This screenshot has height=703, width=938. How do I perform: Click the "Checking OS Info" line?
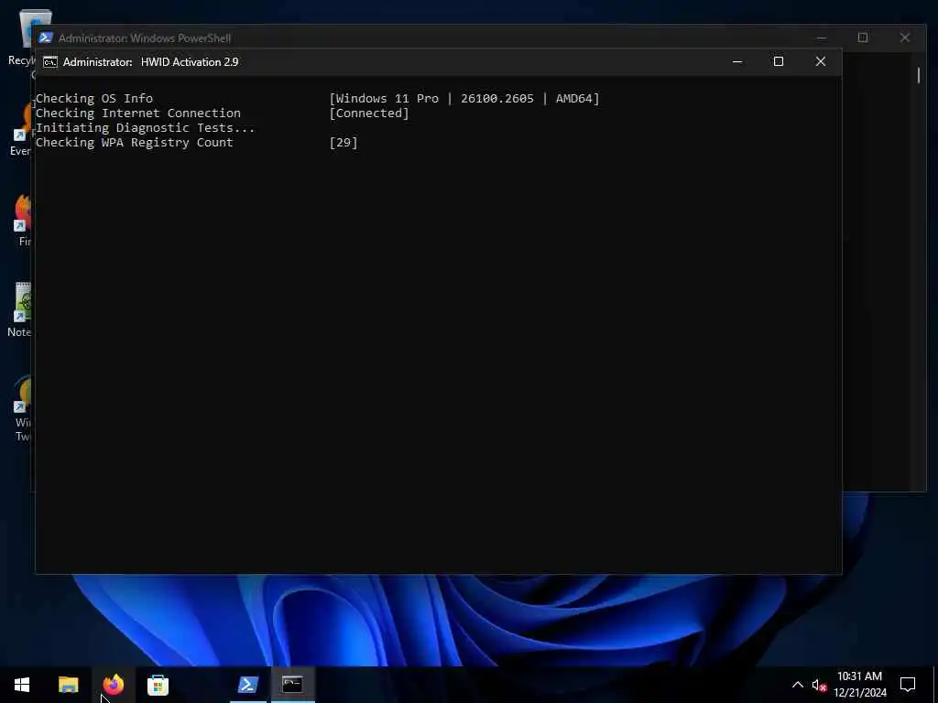(x=94, y=98)
